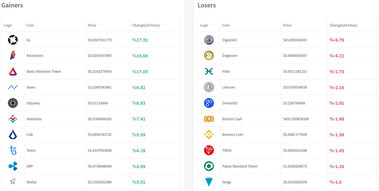Select the Ravencoin logo icon
The image size is (379, 191).
point(13,55)
